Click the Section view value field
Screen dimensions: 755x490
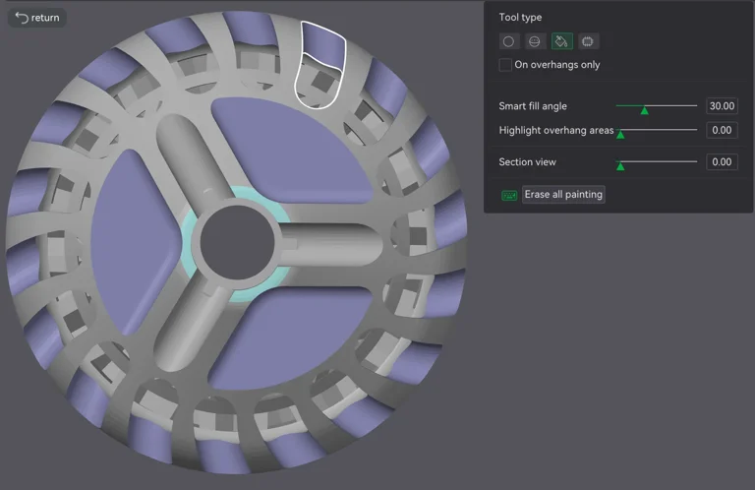point(721,162)
